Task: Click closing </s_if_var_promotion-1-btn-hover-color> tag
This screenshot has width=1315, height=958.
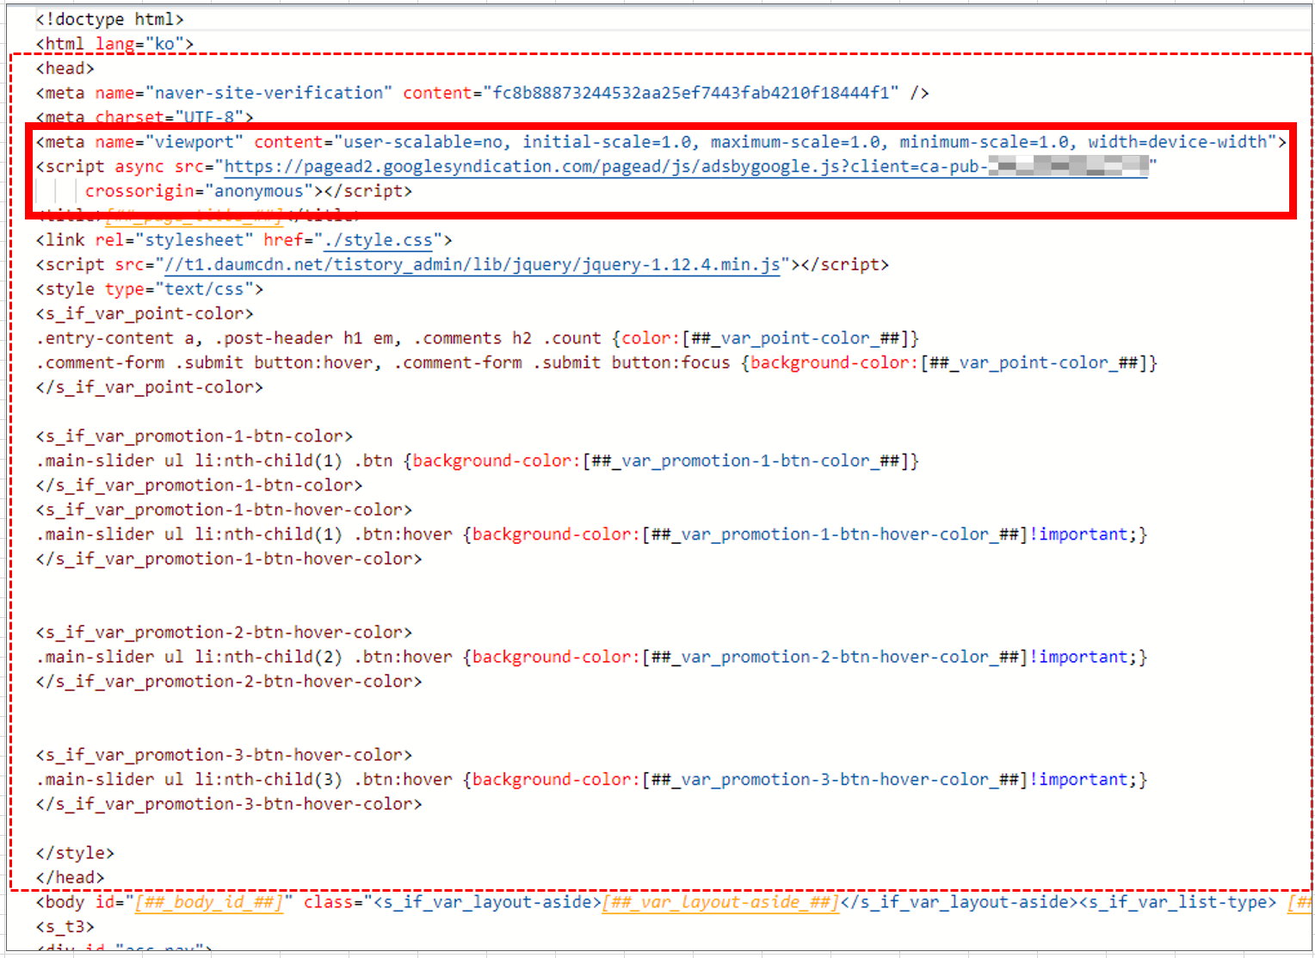Action: (229, 559)
